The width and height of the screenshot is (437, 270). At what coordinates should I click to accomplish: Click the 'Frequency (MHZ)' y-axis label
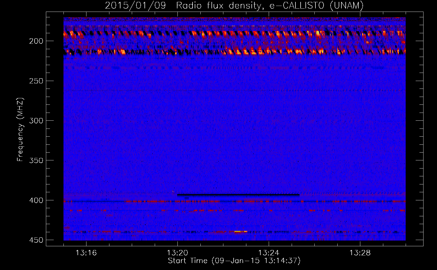point(20,130)
